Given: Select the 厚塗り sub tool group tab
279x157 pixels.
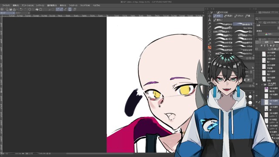Looking at the screenshot, I should click(228, 16).
